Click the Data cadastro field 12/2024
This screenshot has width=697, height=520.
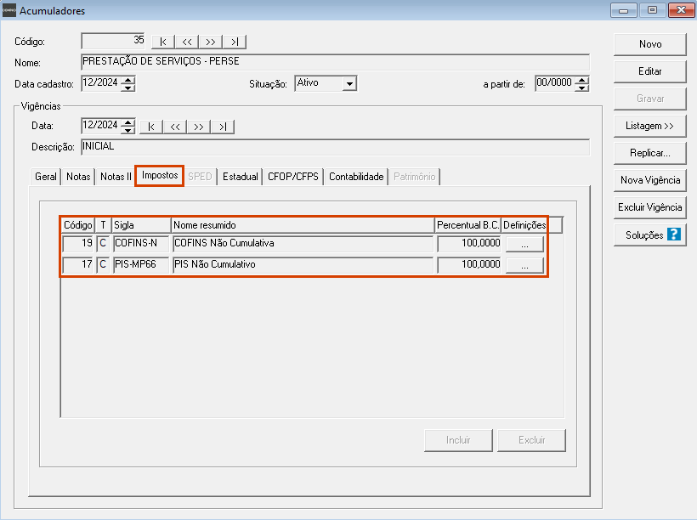click(x=101, y=83)
